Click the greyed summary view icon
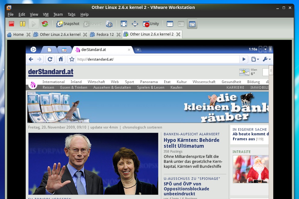Viewport: 299px width, 199px height. tap(181, 24)
